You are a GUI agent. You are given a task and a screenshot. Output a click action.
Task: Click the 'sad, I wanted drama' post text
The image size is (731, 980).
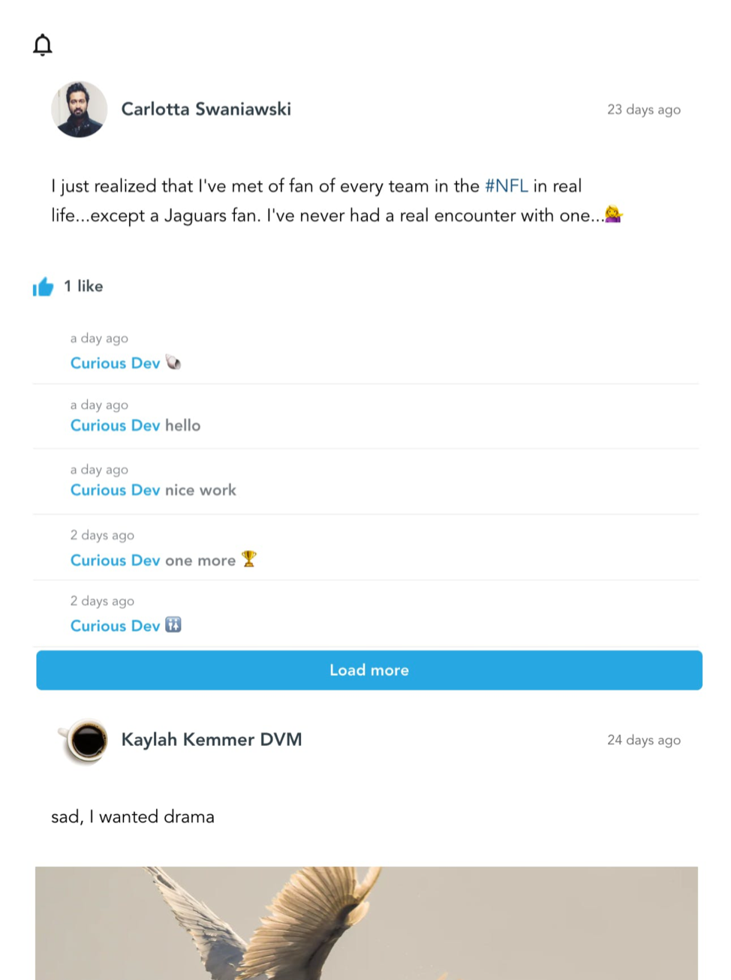tap(133, 816)
